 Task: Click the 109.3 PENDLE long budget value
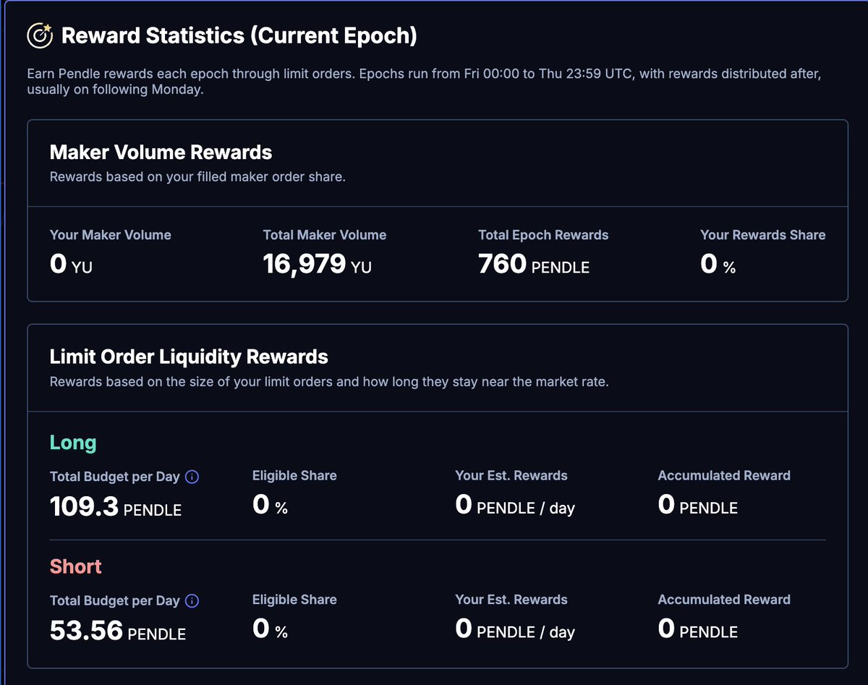[x=116, y=507]
